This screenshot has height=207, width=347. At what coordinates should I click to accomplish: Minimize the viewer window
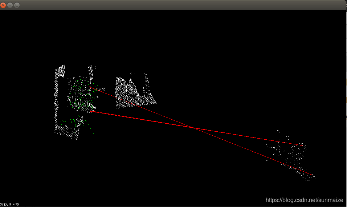pyautogui.click(x=10, y=5)
